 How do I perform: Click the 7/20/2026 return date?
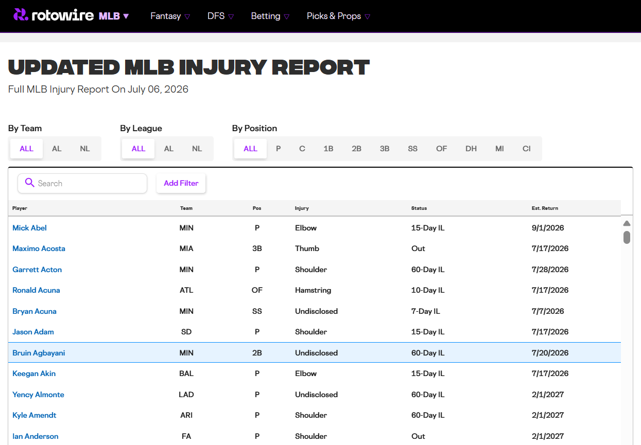pos(550,353)
